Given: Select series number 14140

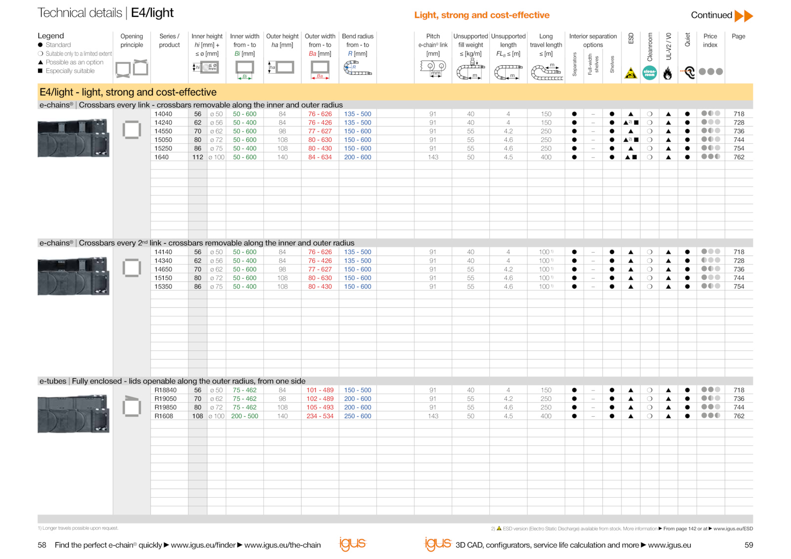Looking at the screenshot, I should [164, 252].
